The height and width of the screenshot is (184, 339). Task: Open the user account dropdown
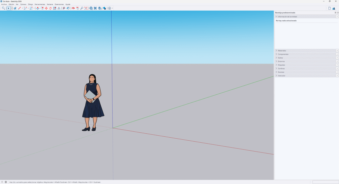coord(113,8)
